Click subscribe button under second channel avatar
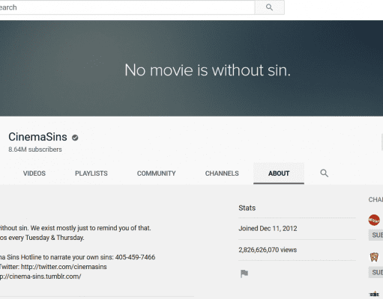 (376, 272)
